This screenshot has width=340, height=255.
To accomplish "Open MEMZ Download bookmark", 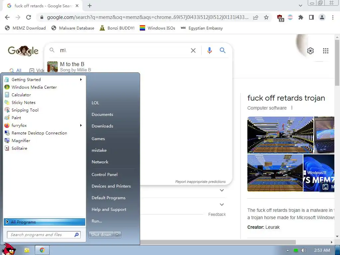I will (26, 28).
